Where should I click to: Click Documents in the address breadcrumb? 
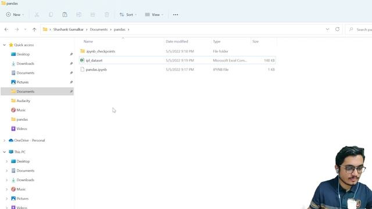(99, 30)
